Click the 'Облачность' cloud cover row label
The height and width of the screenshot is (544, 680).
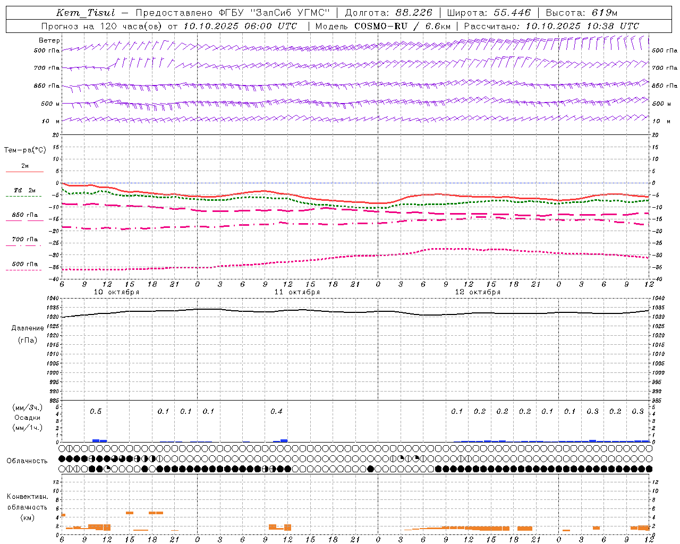(27, 461)
